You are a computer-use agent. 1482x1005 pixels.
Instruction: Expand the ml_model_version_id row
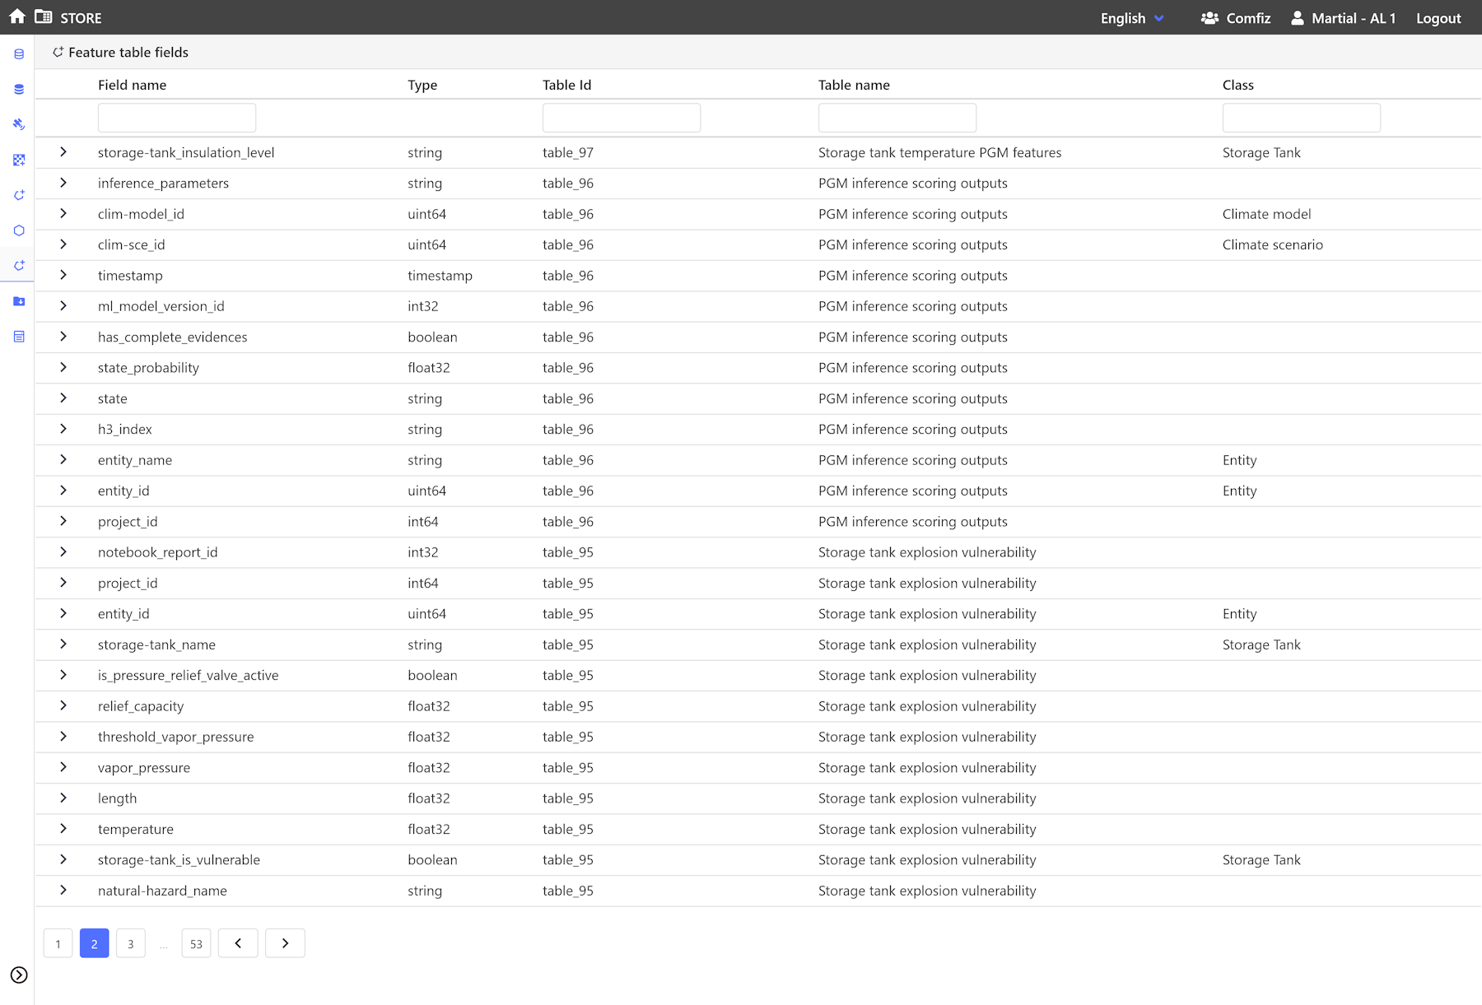63,306
